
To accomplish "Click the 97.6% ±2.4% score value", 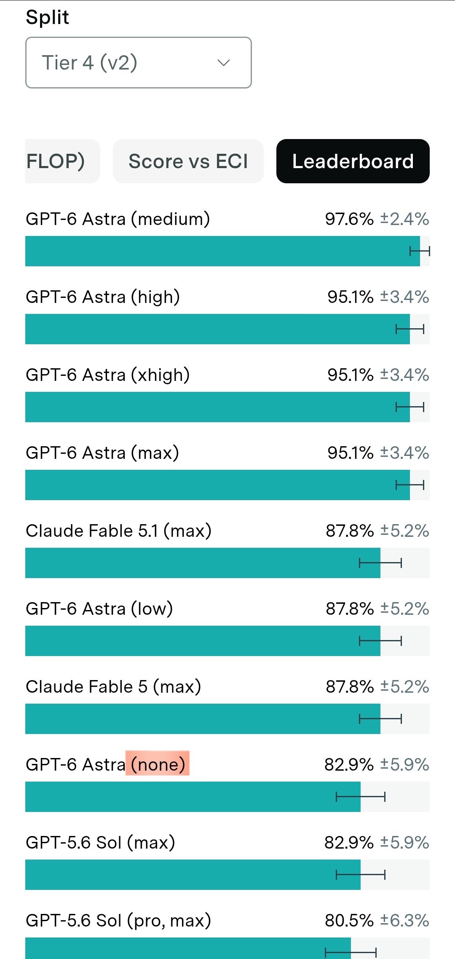I will coord(377,219).
